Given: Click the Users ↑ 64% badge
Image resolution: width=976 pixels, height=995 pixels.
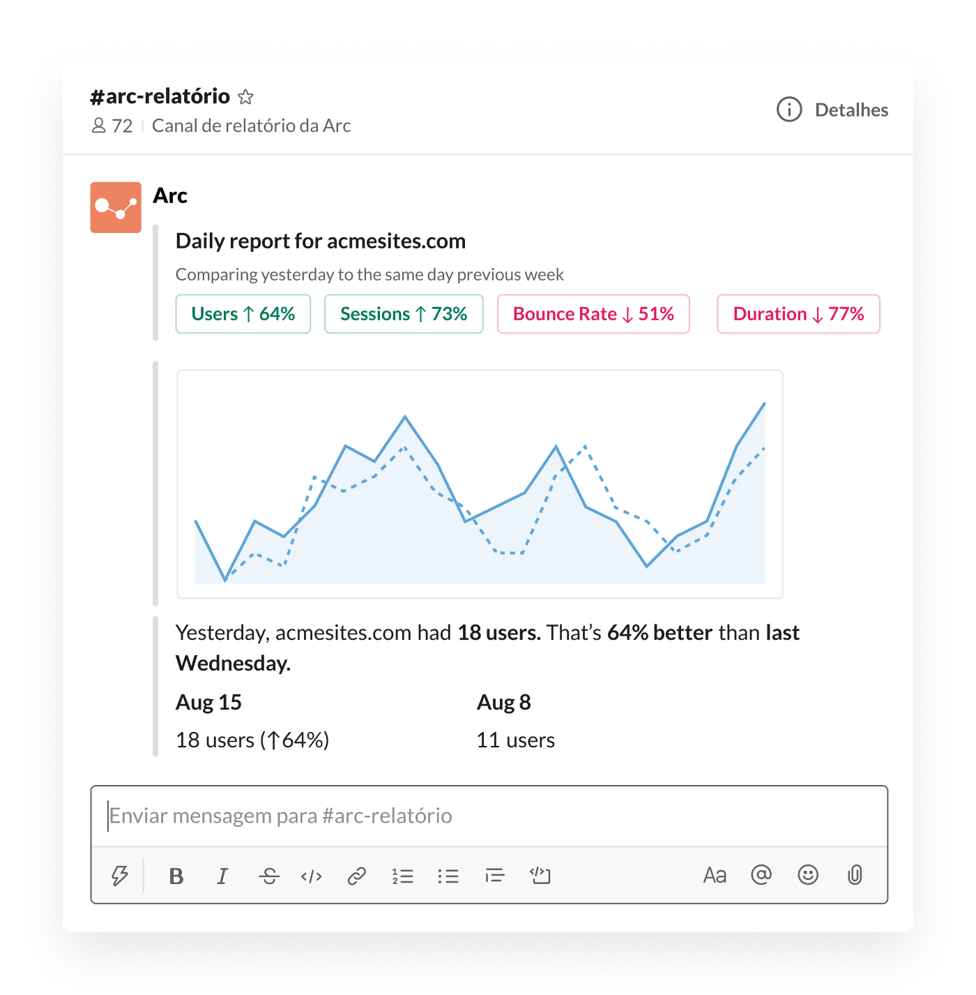Looking at the screenshot, I should click(243, 314).
